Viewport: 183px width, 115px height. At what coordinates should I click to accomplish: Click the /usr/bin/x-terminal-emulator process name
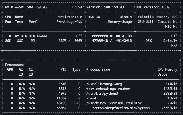click(x=114, y=103)
